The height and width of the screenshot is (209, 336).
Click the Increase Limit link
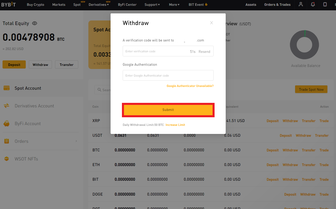175,125
